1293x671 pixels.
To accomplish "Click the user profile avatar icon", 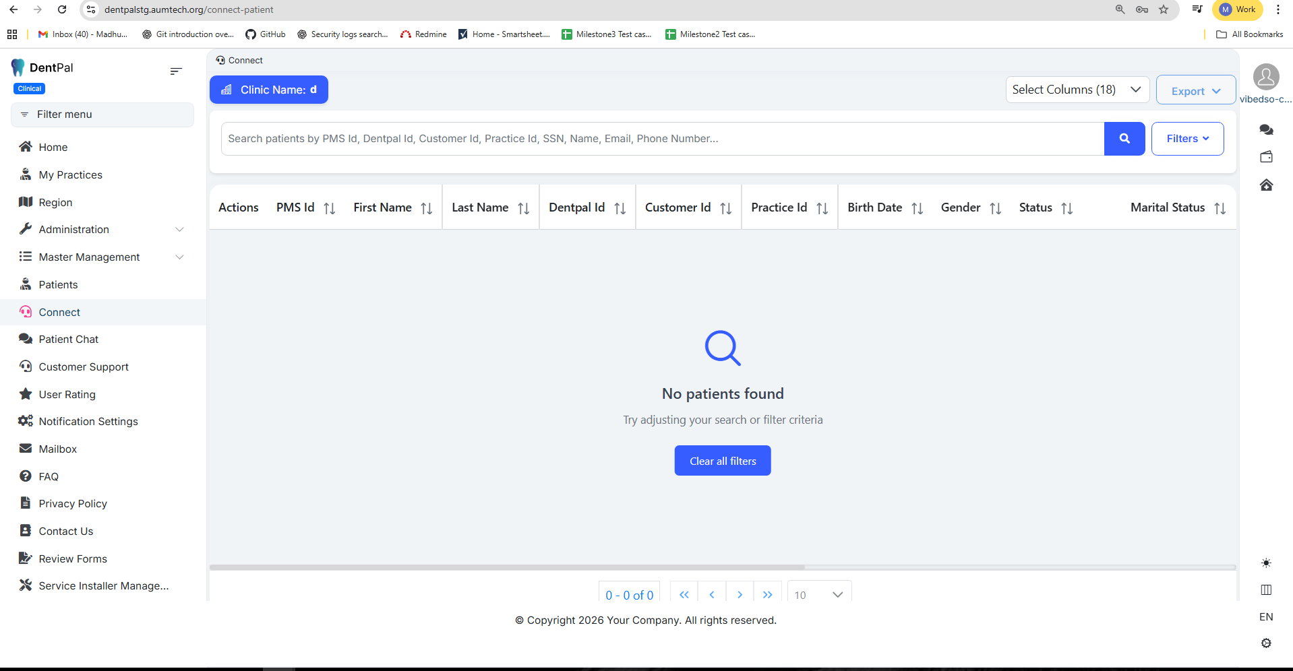I will (x=1265, y=77).
